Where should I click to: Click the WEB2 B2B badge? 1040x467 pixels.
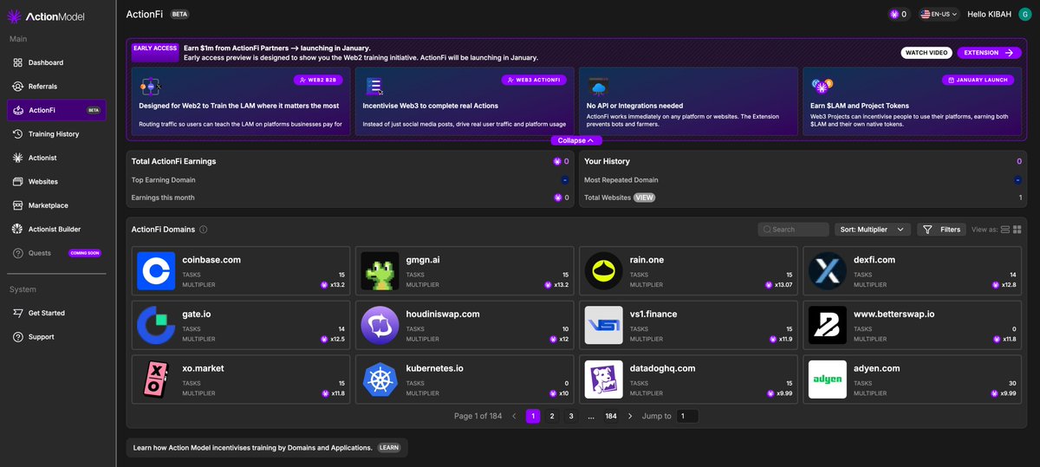pos(317,80)
